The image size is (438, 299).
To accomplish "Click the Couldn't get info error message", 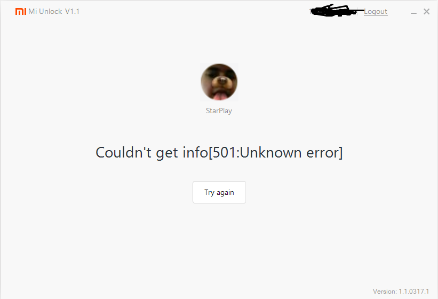I will 219,153.
